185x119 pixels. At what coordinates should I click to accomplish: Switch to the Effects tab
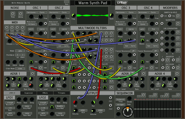pos(45,93)
